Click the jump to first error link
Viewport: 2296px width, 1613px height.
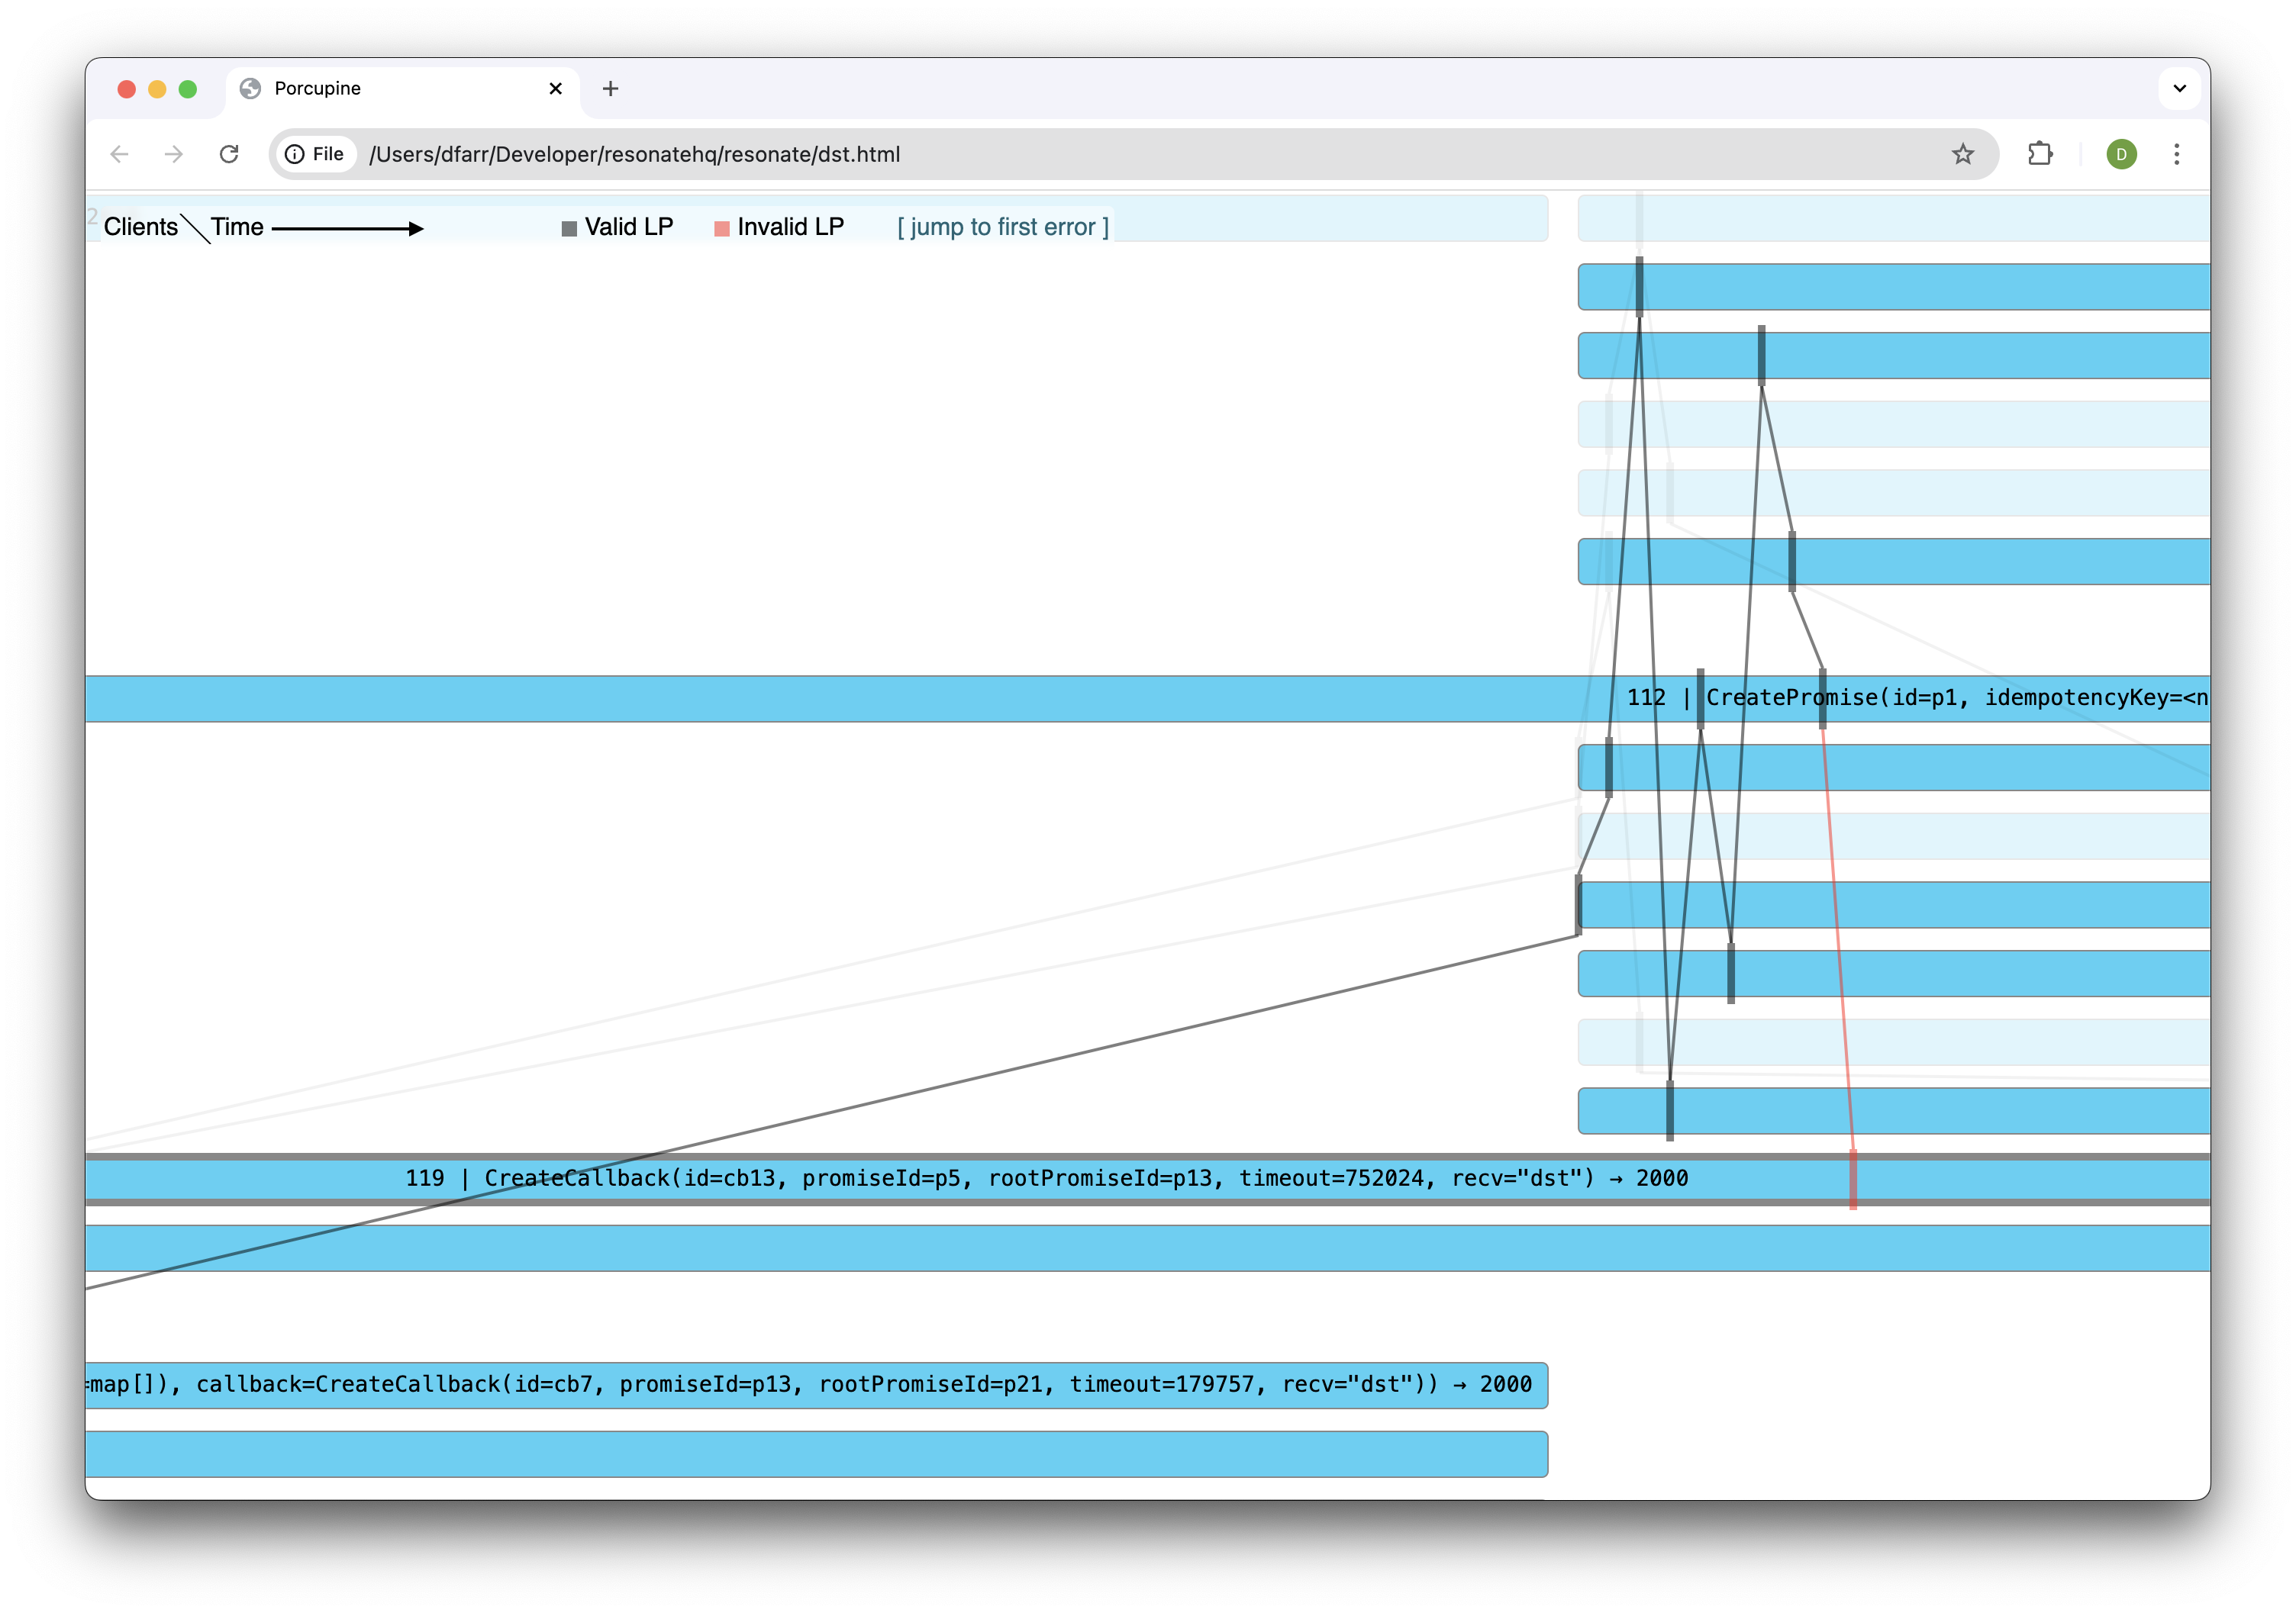click(1002, 227)
